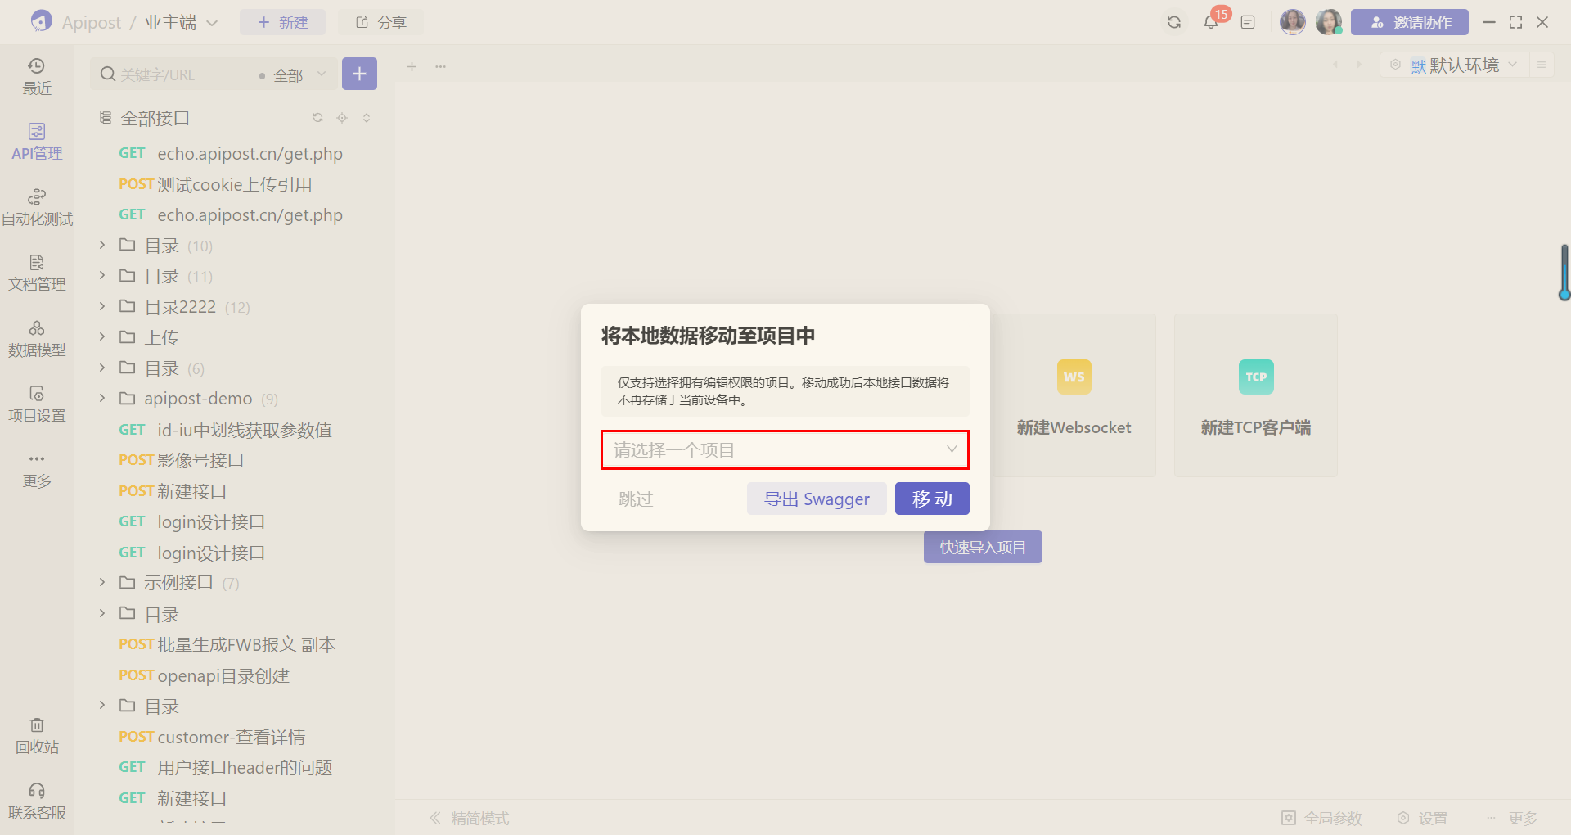The width and height of the screenshot is (1571, 835).
Task: Open POST 测试cookie上传引用 request
Action: coord(215,184)
